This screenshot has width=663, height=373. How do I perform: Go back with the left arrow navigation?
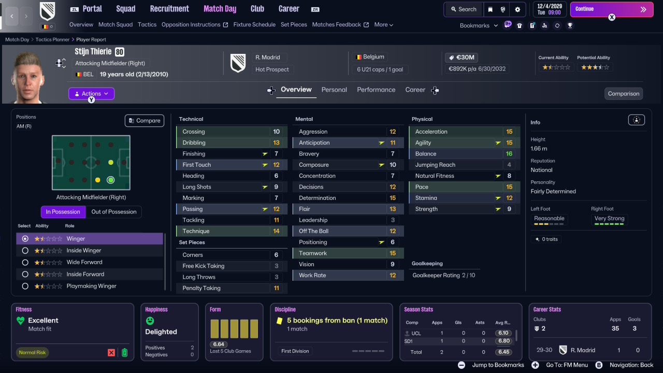coord(12,16)
